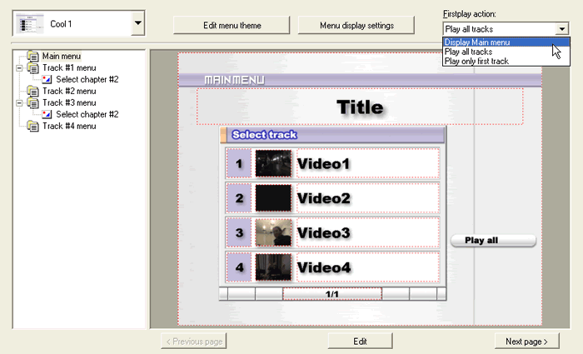
Task: Choose Display Main menu option
Action: tap(506, 42)
